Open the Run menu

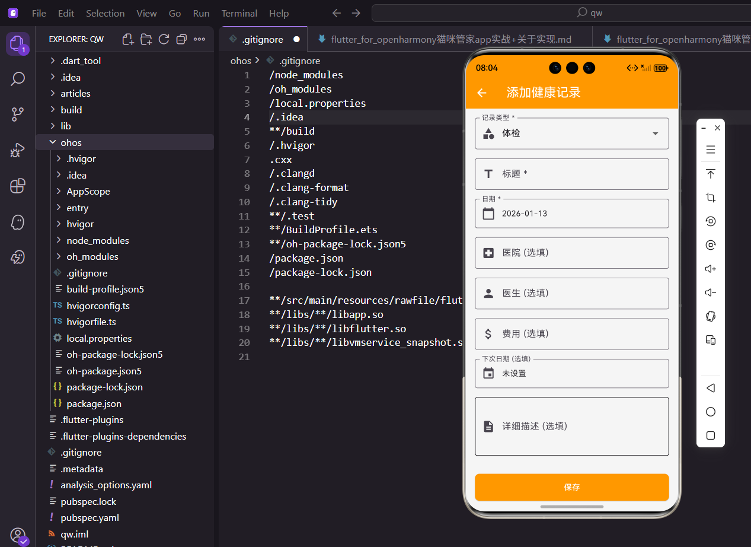pyautogui.click(x=201, y=13)
